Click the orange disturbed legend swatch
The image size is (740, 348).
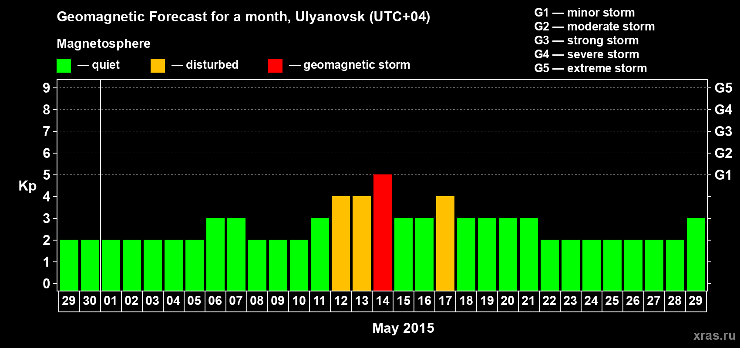tap(158, 66)
